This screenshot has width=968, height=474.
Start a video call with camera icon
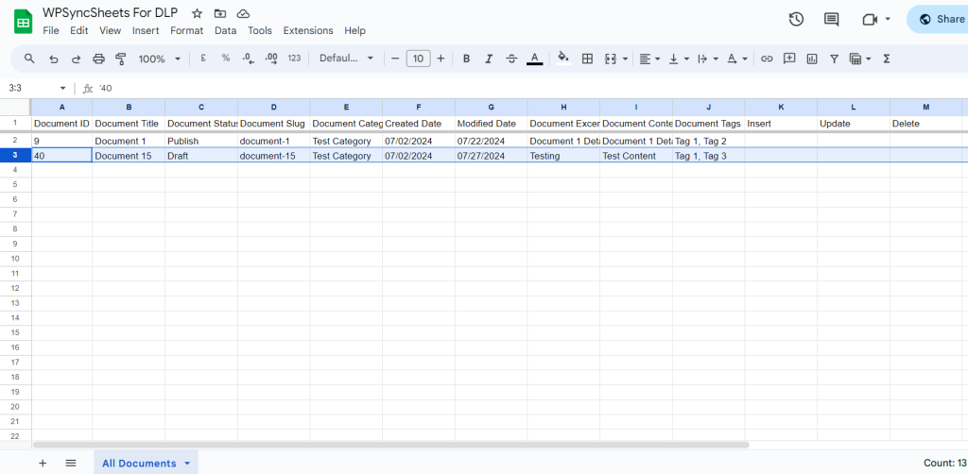pos(870,19)
